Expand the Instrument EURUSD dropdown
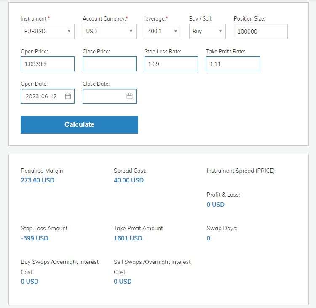Screen dimensions: 316x308 (48, 32)
